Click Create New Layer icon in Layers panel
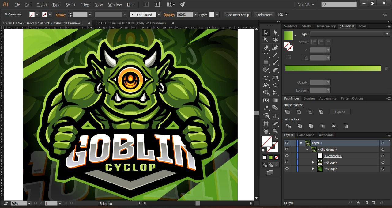392x208 pixels. click(374, 202)
